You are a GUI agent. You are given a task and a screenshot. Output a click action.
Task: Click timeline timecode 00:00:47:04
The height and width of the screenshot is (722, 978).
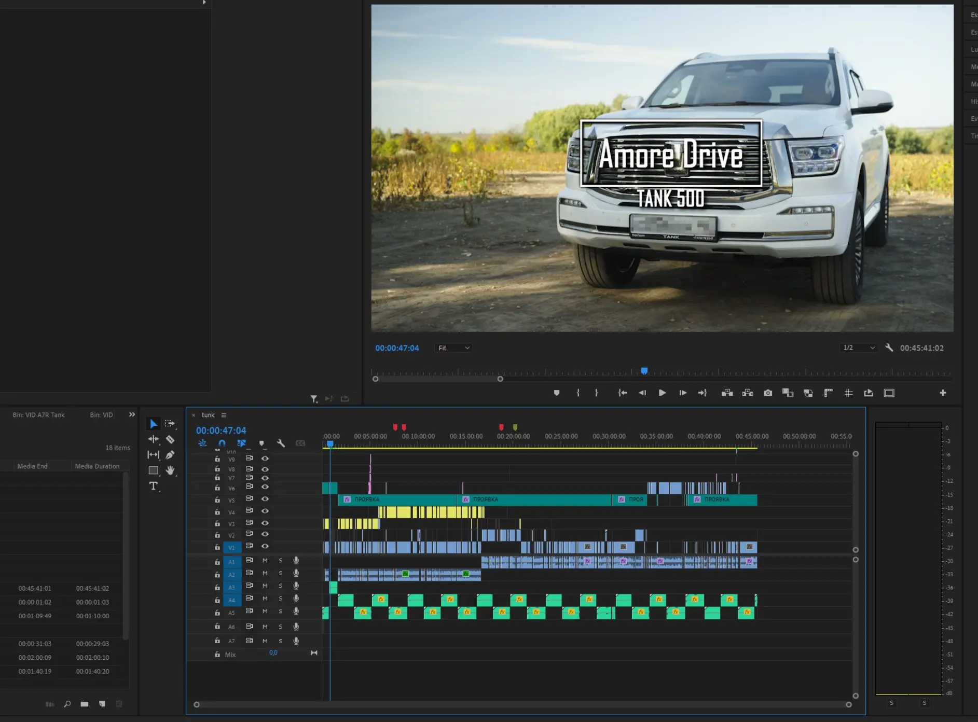pos(221,431)
